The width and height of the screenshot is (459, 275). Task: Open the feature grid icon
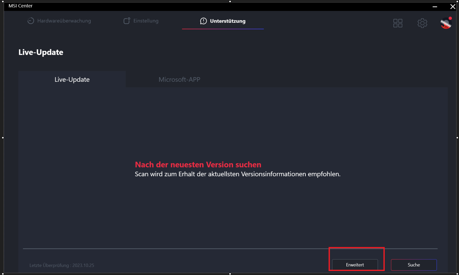pyautogui.click(x=398, y=23)
